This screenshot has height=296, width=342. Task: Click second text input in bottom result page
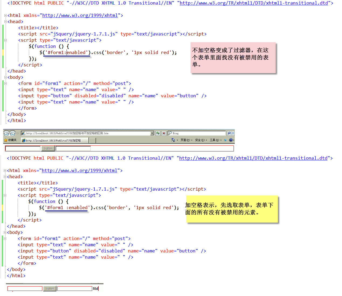(x=75, y=288)
